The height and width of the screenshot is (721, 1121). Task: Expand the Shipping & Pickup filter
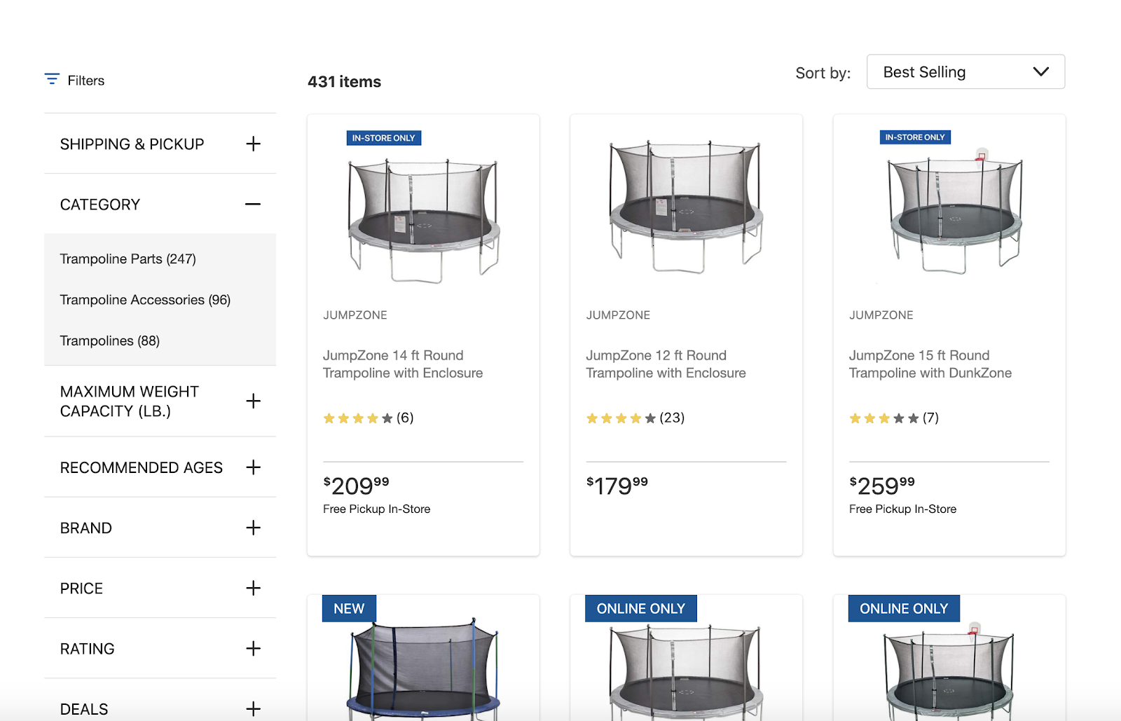[253, 144]
